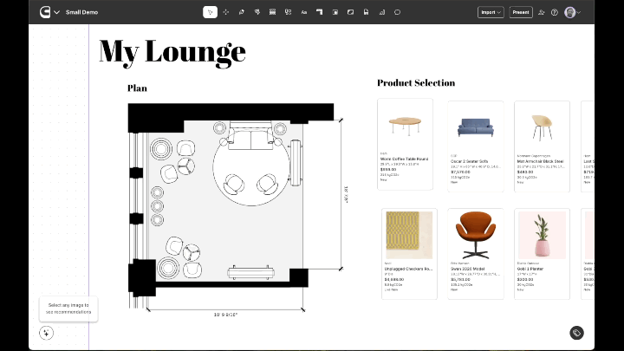Select the cursor pointer tool
This screenshot has width=624, height=351.
point(210,12)
